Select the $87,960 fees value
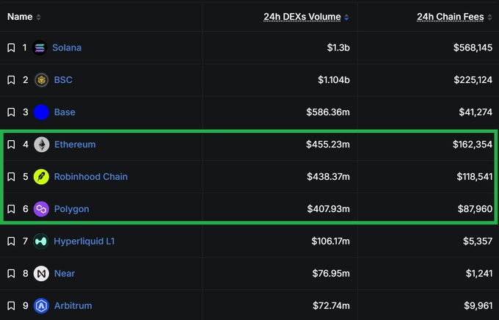This screenshot has height=320, width=499. [x=475, y=209]
